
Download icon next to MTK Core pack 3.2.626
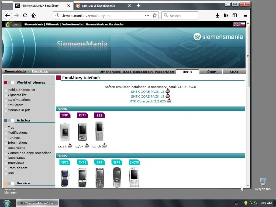coord(169,101)
